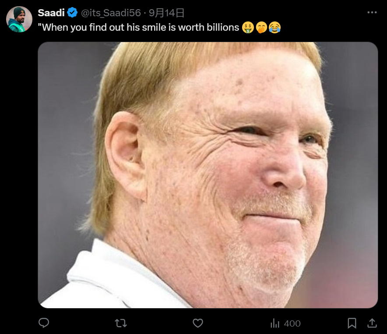Open Saadi's profile avatar picture

pos(19,19)
